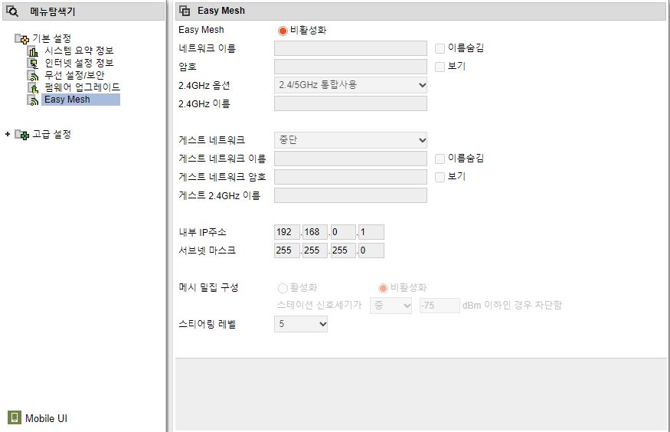Click the Mobile UI link
Image resolution: width=670 pixels, height=432 pixels.
click(x=46, y=418)
